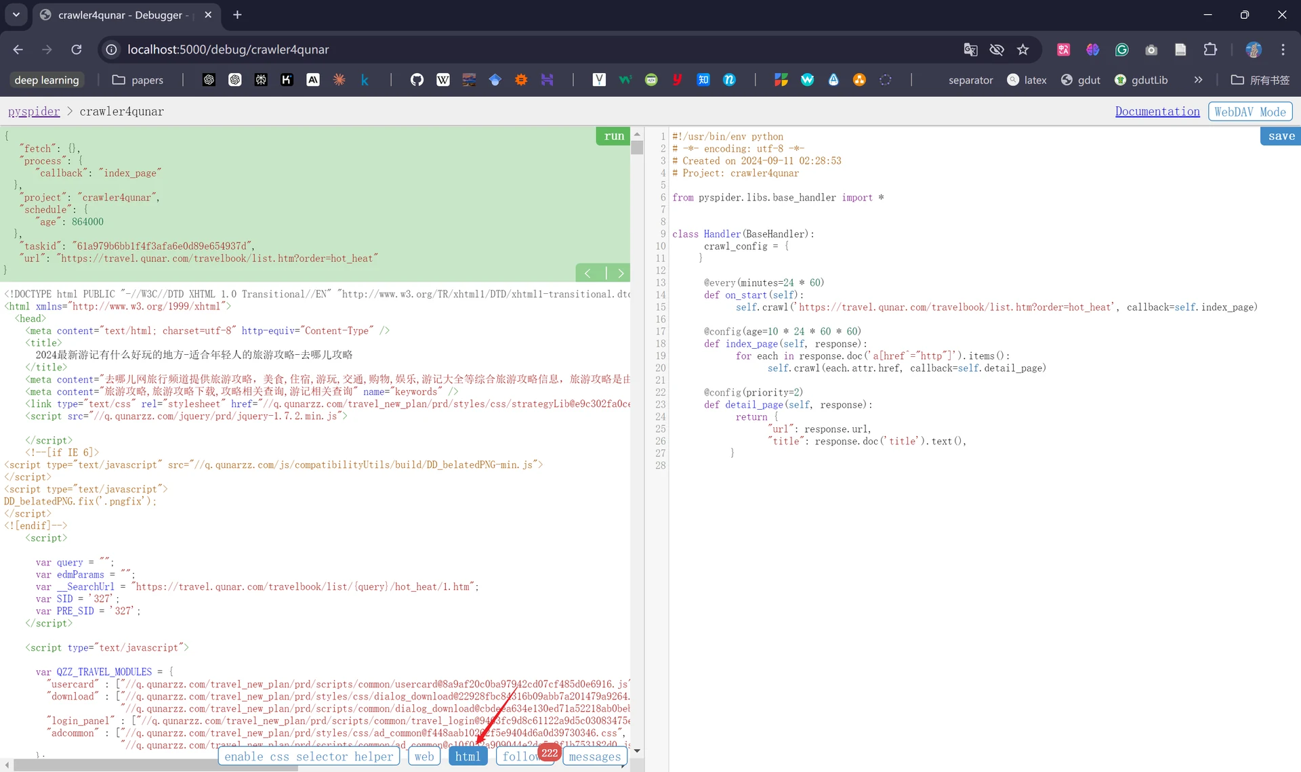This screenshot has height=772, width=1301.
Task: Go to next task arrow
Action: pyautogui.click(x=619, y=273)
